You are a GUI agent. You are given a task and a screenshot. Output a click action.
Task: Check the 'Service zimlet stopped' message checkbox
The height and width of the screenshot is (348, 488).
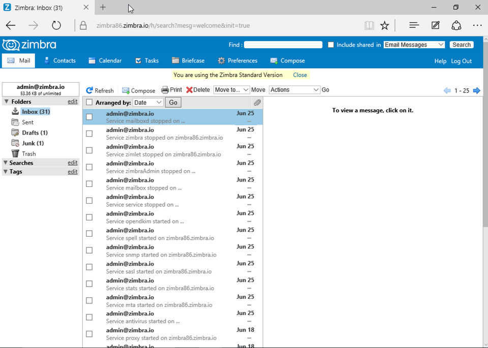[89, 150]
